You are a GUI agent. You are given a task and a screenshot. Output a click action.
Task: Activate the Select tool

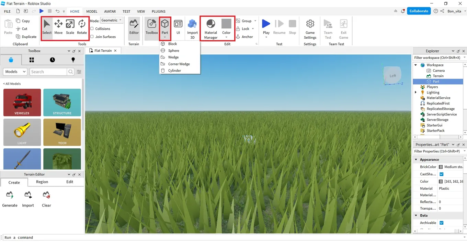click(47, 27)
